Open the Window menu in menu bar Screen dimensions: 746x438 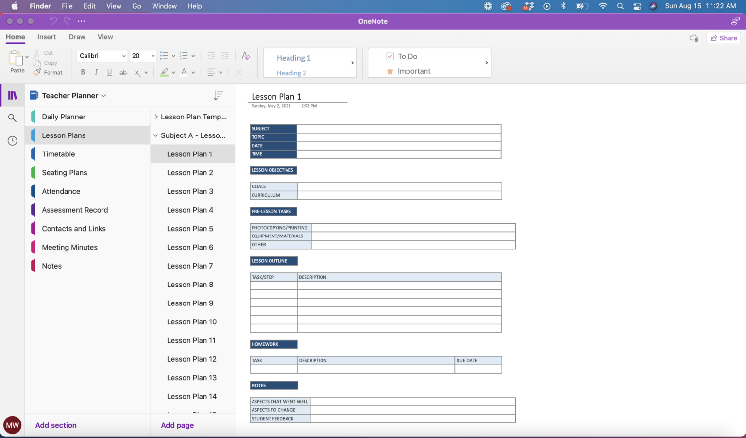point(164,6)
